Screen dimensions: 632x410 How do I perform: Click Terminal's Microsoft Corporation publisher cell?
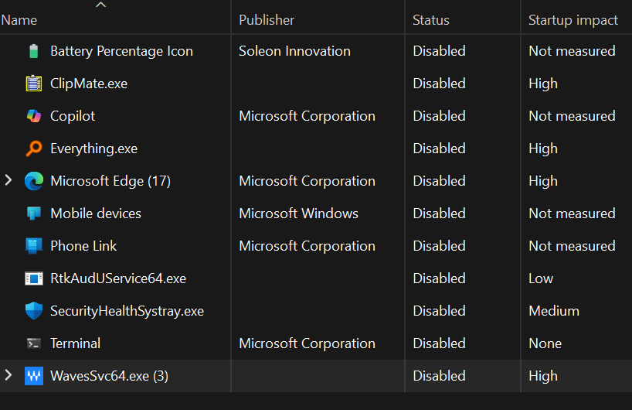pos(307,343)
